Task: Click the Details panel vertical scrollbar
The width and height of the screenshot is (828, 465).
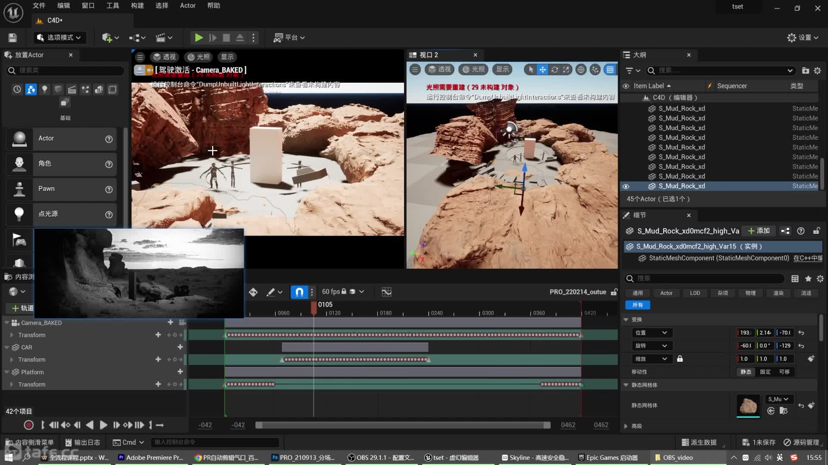Action: pos(821,328)
